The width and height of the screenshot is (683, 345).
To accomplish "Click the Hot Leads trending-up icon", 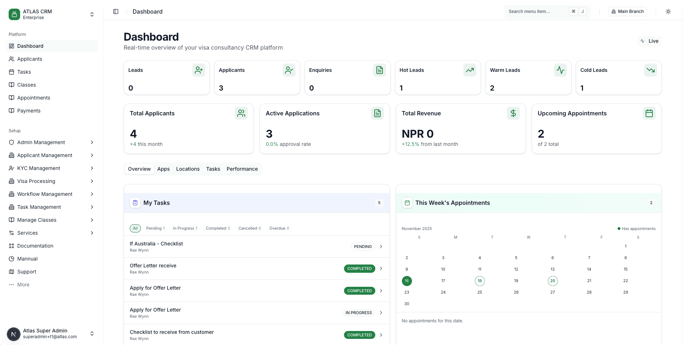I will 470,70.
